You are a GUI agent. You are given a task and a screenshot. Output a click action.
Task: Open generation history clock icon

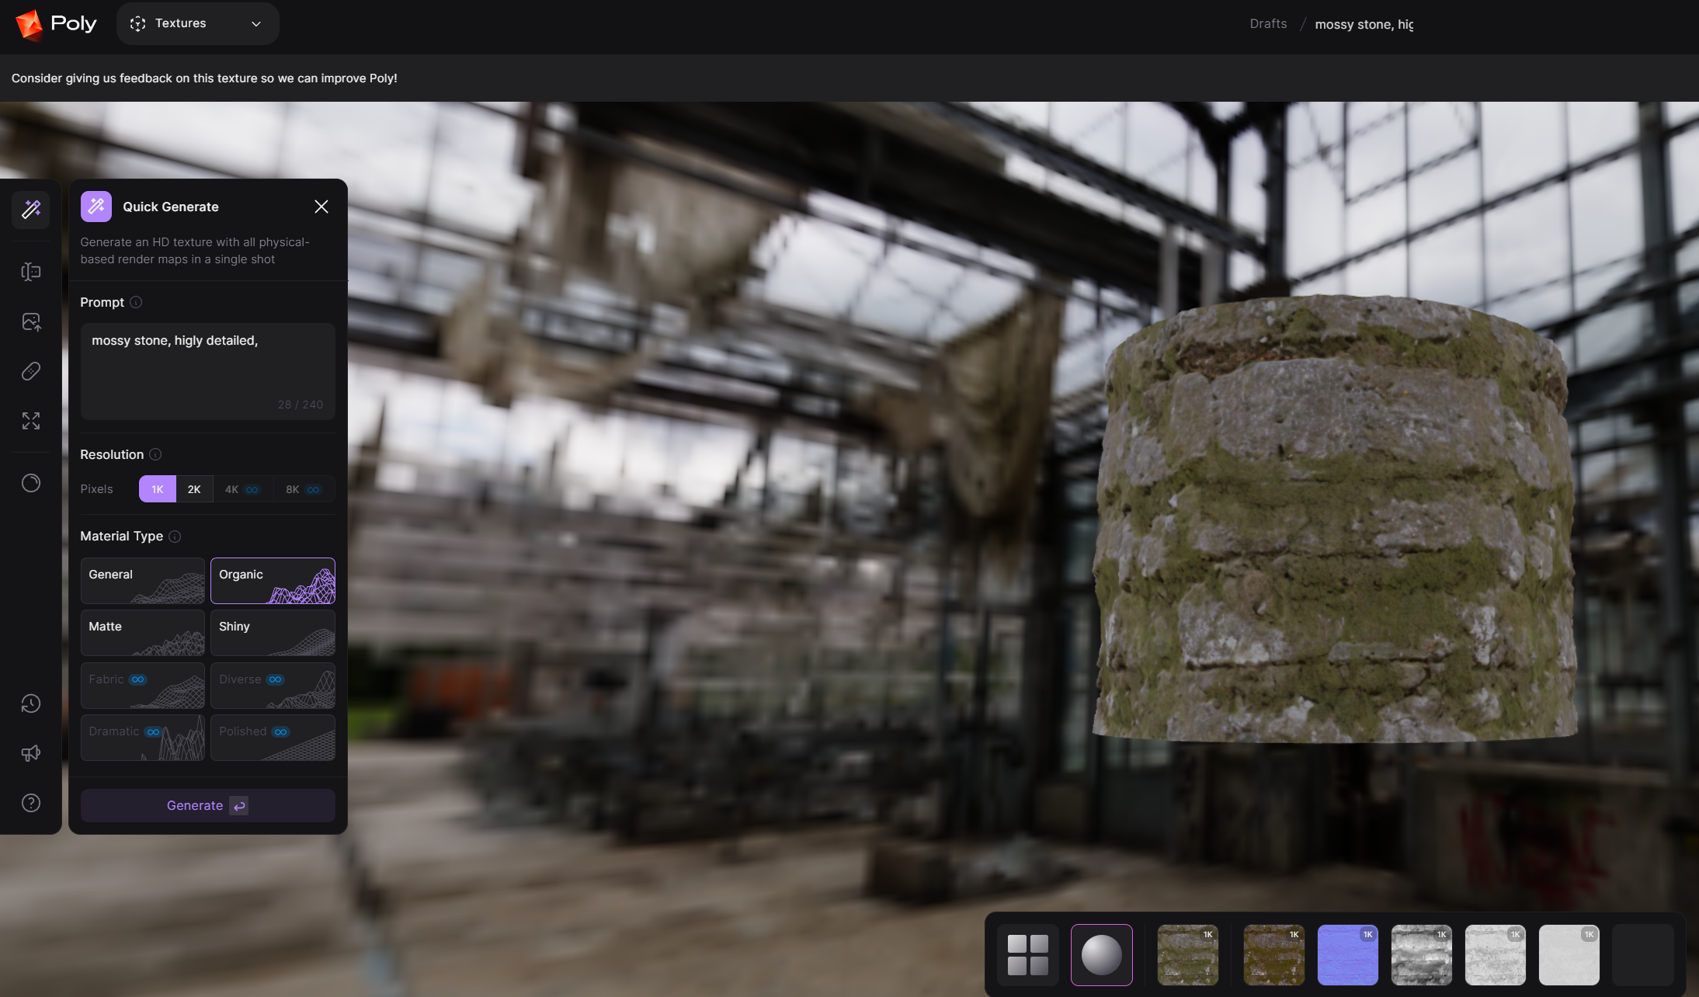pyautogui.click(x=31, y=703)
